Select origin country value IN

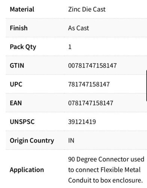pos(71,141)
